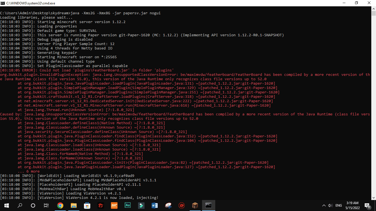Click 'Debug logging is disabled'
Screen dimensions: 376x211
click(65, 40)
